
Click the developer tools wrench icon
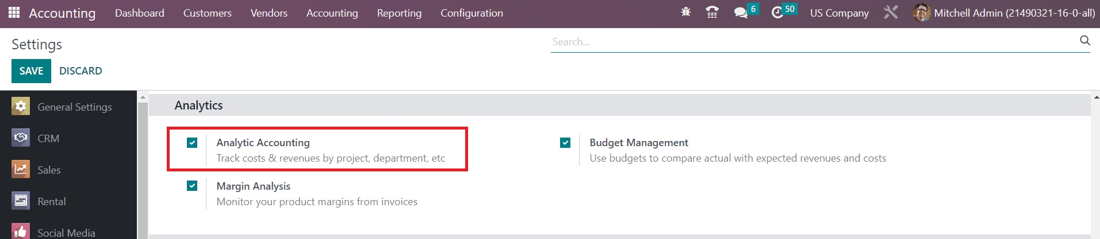[891, 13]
